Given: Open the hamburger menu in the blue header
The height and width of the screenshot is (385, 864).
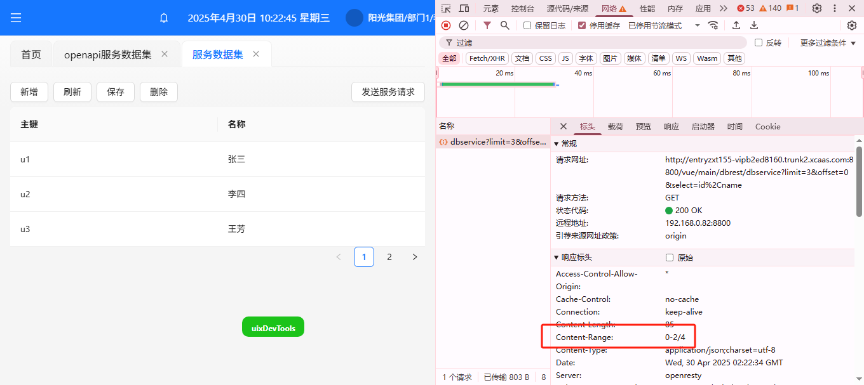Looking at the screenshot, I should [x=16, y=18].
